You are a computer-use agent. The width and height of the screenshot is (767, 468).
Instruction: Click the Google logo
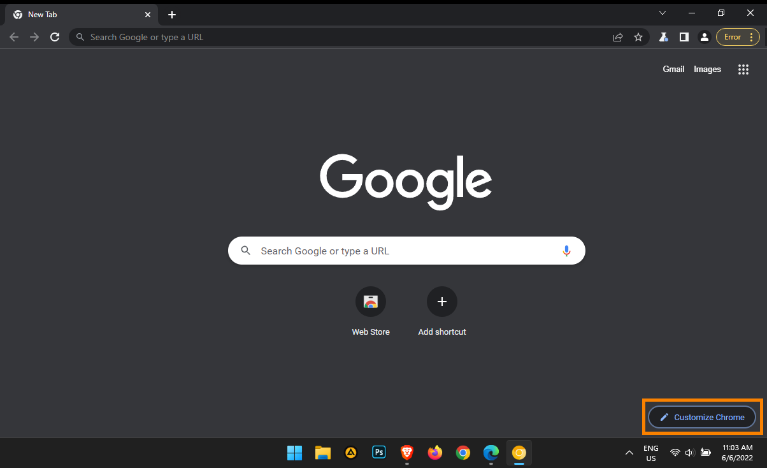(406, 182)
